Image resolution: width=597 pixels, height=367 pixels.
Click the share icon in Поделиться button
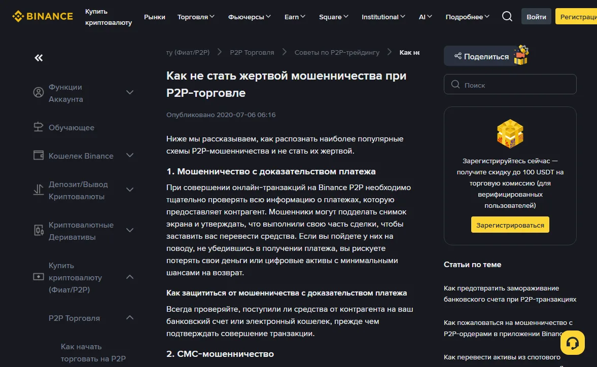pyautogui.click(x=458, y=56)
